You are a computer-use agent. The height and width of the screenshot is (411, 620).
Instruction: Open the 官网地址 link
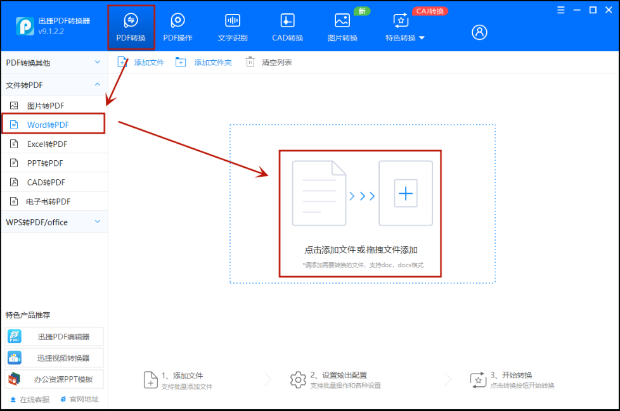(79, 399)
